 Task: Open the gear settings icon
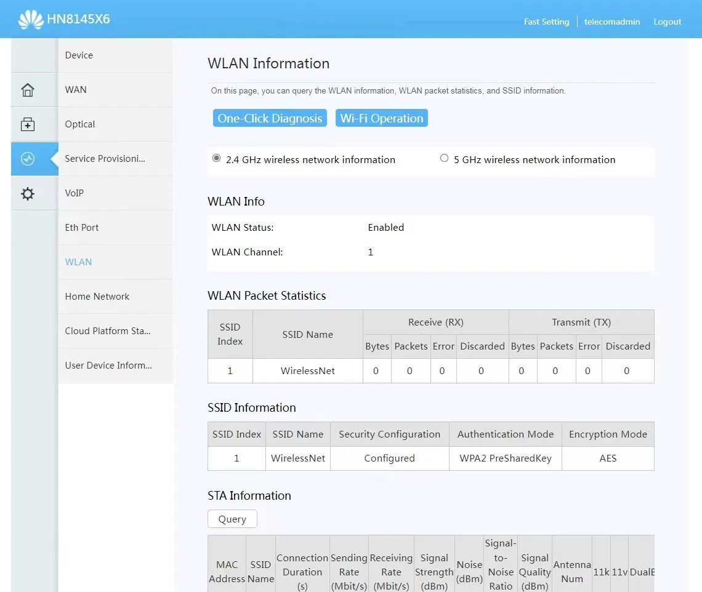coord(28,194)
